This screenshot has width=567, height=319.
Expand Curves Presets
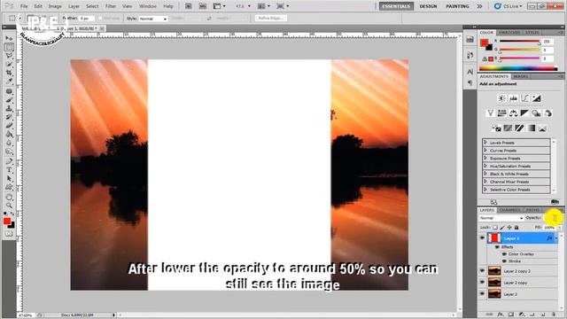tap(485, 150)
